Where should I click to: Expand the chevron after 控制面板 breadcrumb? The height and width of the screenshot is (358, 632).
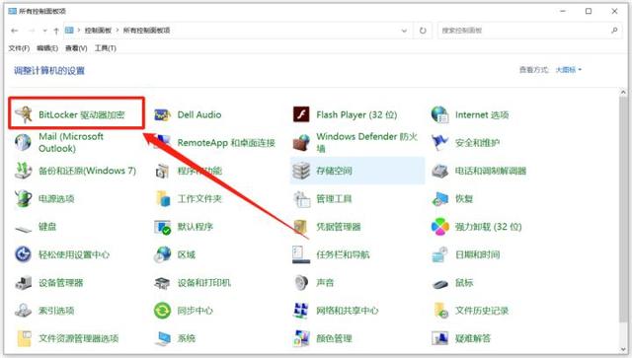coord(118,31)
